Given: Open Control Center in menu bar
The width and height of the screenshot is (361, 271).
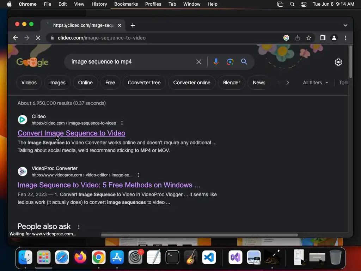Looking at the screenshot, I should pyautogui.click(x=304, y=4).
